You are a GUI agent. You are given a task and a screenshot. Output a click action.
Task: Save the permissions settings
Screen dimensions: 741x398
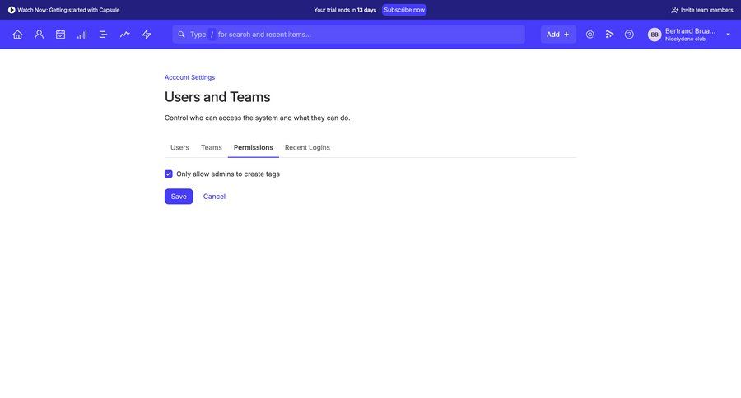click(x=179, y=197)
